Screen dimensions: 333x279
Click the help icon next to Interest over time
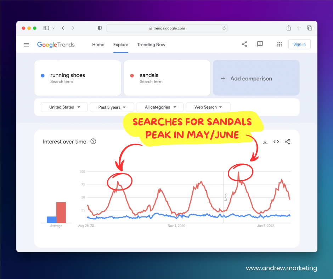93,141
